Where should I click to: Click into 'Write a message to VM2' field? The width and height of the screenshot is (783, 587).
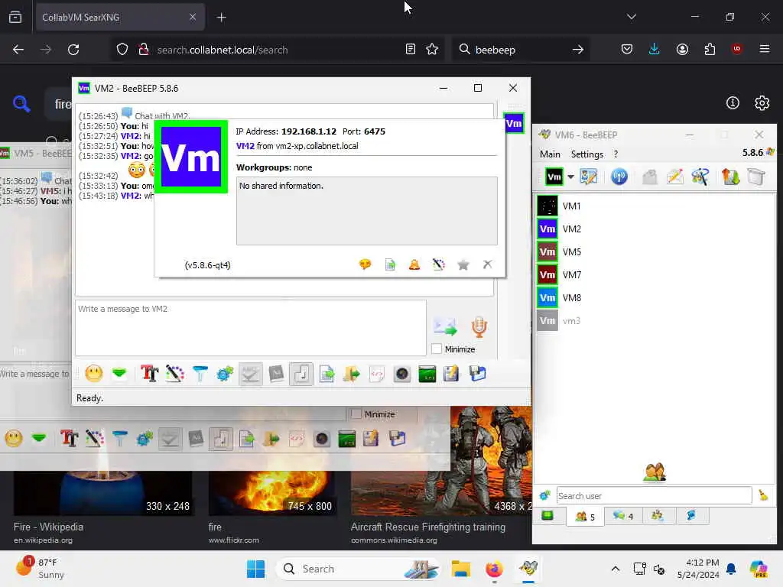click(251, 328)
